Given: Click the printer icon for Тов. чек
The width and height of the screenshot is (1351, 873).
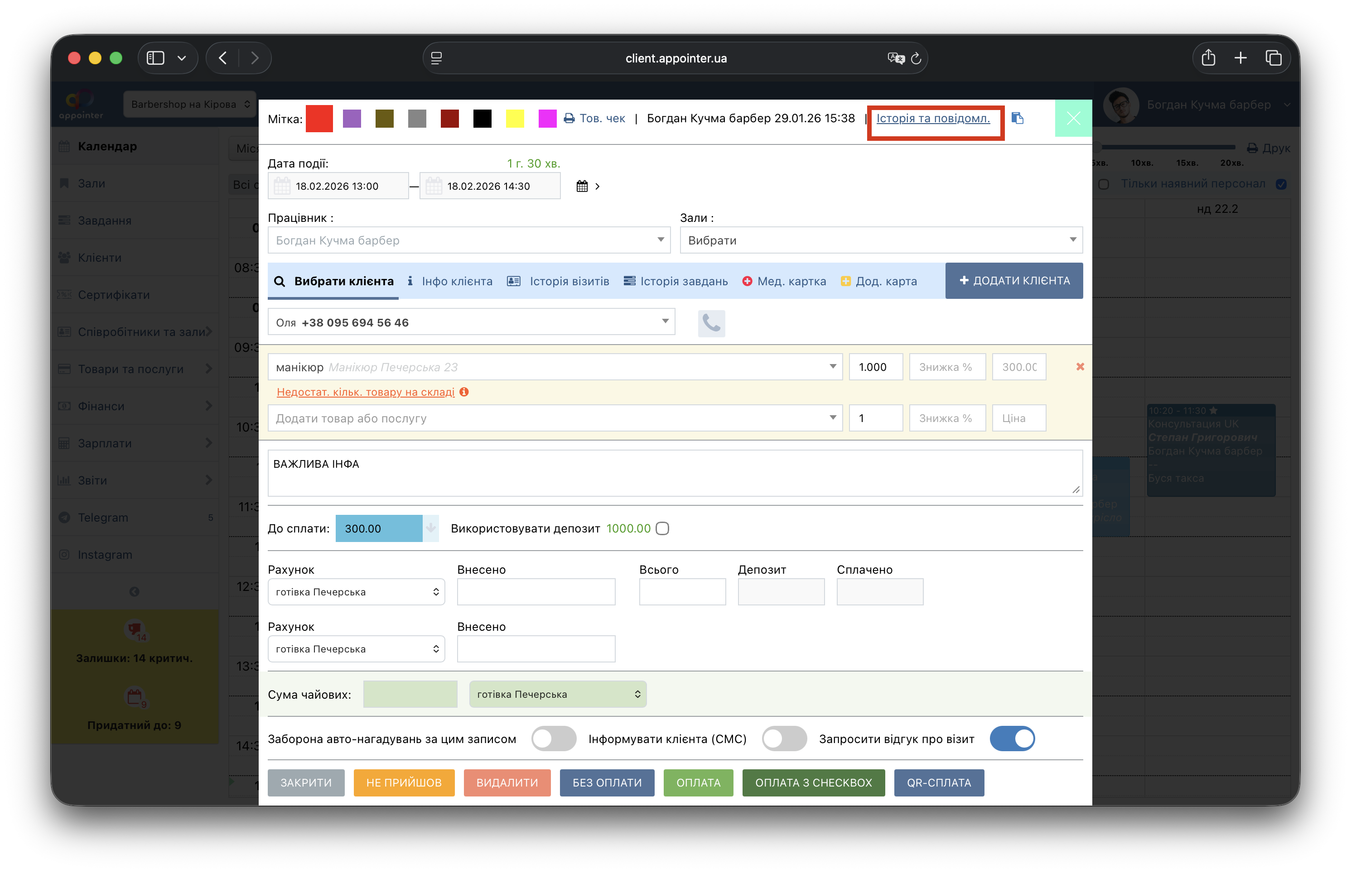Looking at the screenshot, I should point(569,119).
